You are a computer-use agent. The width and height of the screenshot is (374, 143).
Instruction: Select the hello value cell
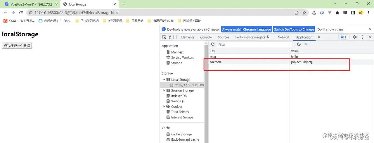pyautogui.click(x=332, y=57)
